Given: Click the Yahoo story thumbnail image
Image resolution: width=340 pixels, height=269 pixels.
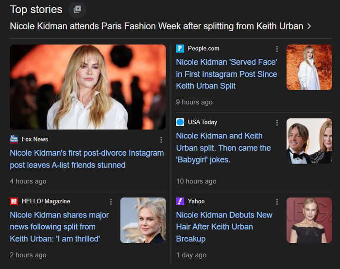Looking at the screenshot, I should point(309,220).
